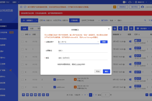The height and width of the screenshot is (101, 152).
Task: Close the 分享窗口 dialog with X
Action: click(109, 29)
